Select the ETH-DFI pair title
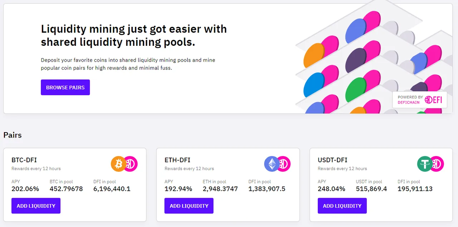Image resolution: width=458 pixels, height=227 pixels. pyautogui.click(x=177, y=160)
